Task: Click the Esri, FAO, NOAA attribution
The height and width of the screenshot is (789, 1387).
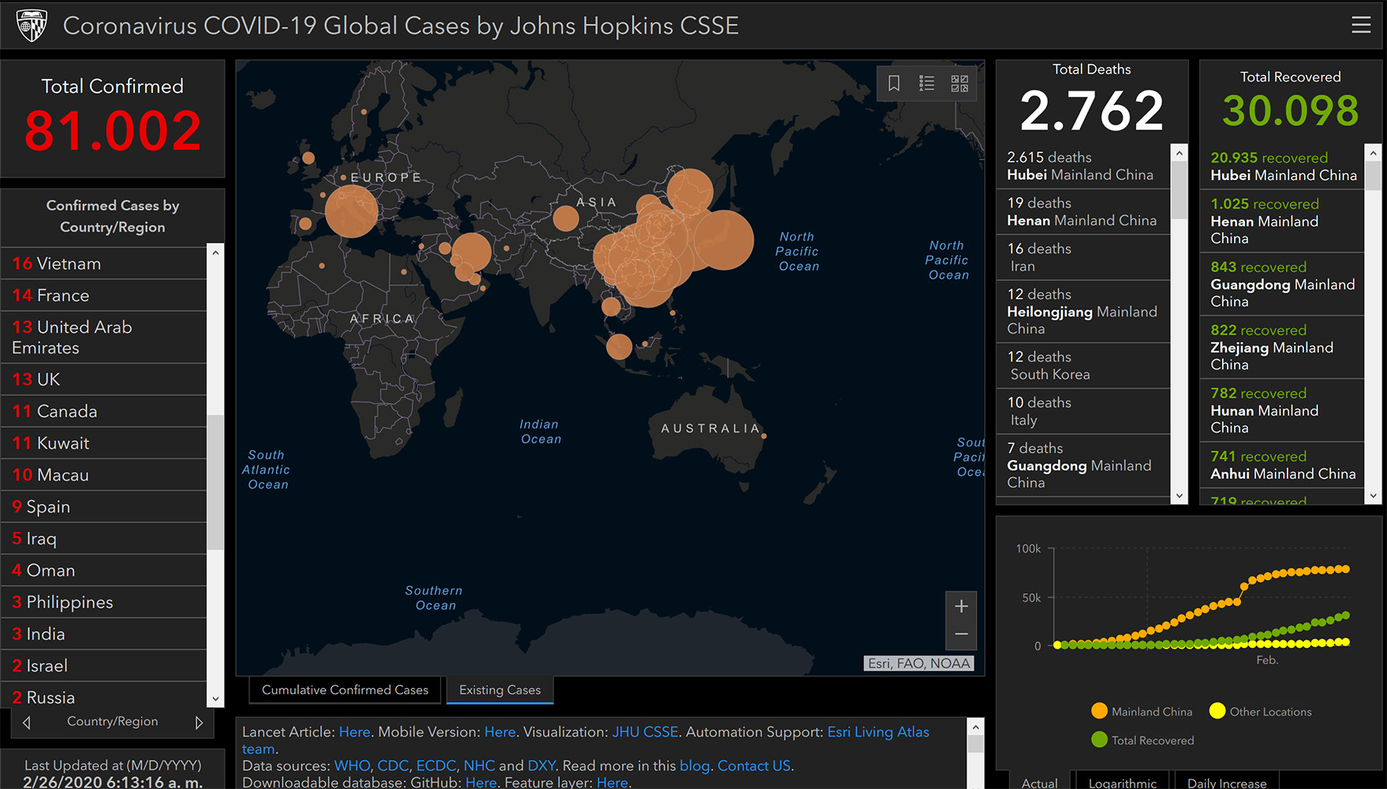Action: [x=919, y=664]
